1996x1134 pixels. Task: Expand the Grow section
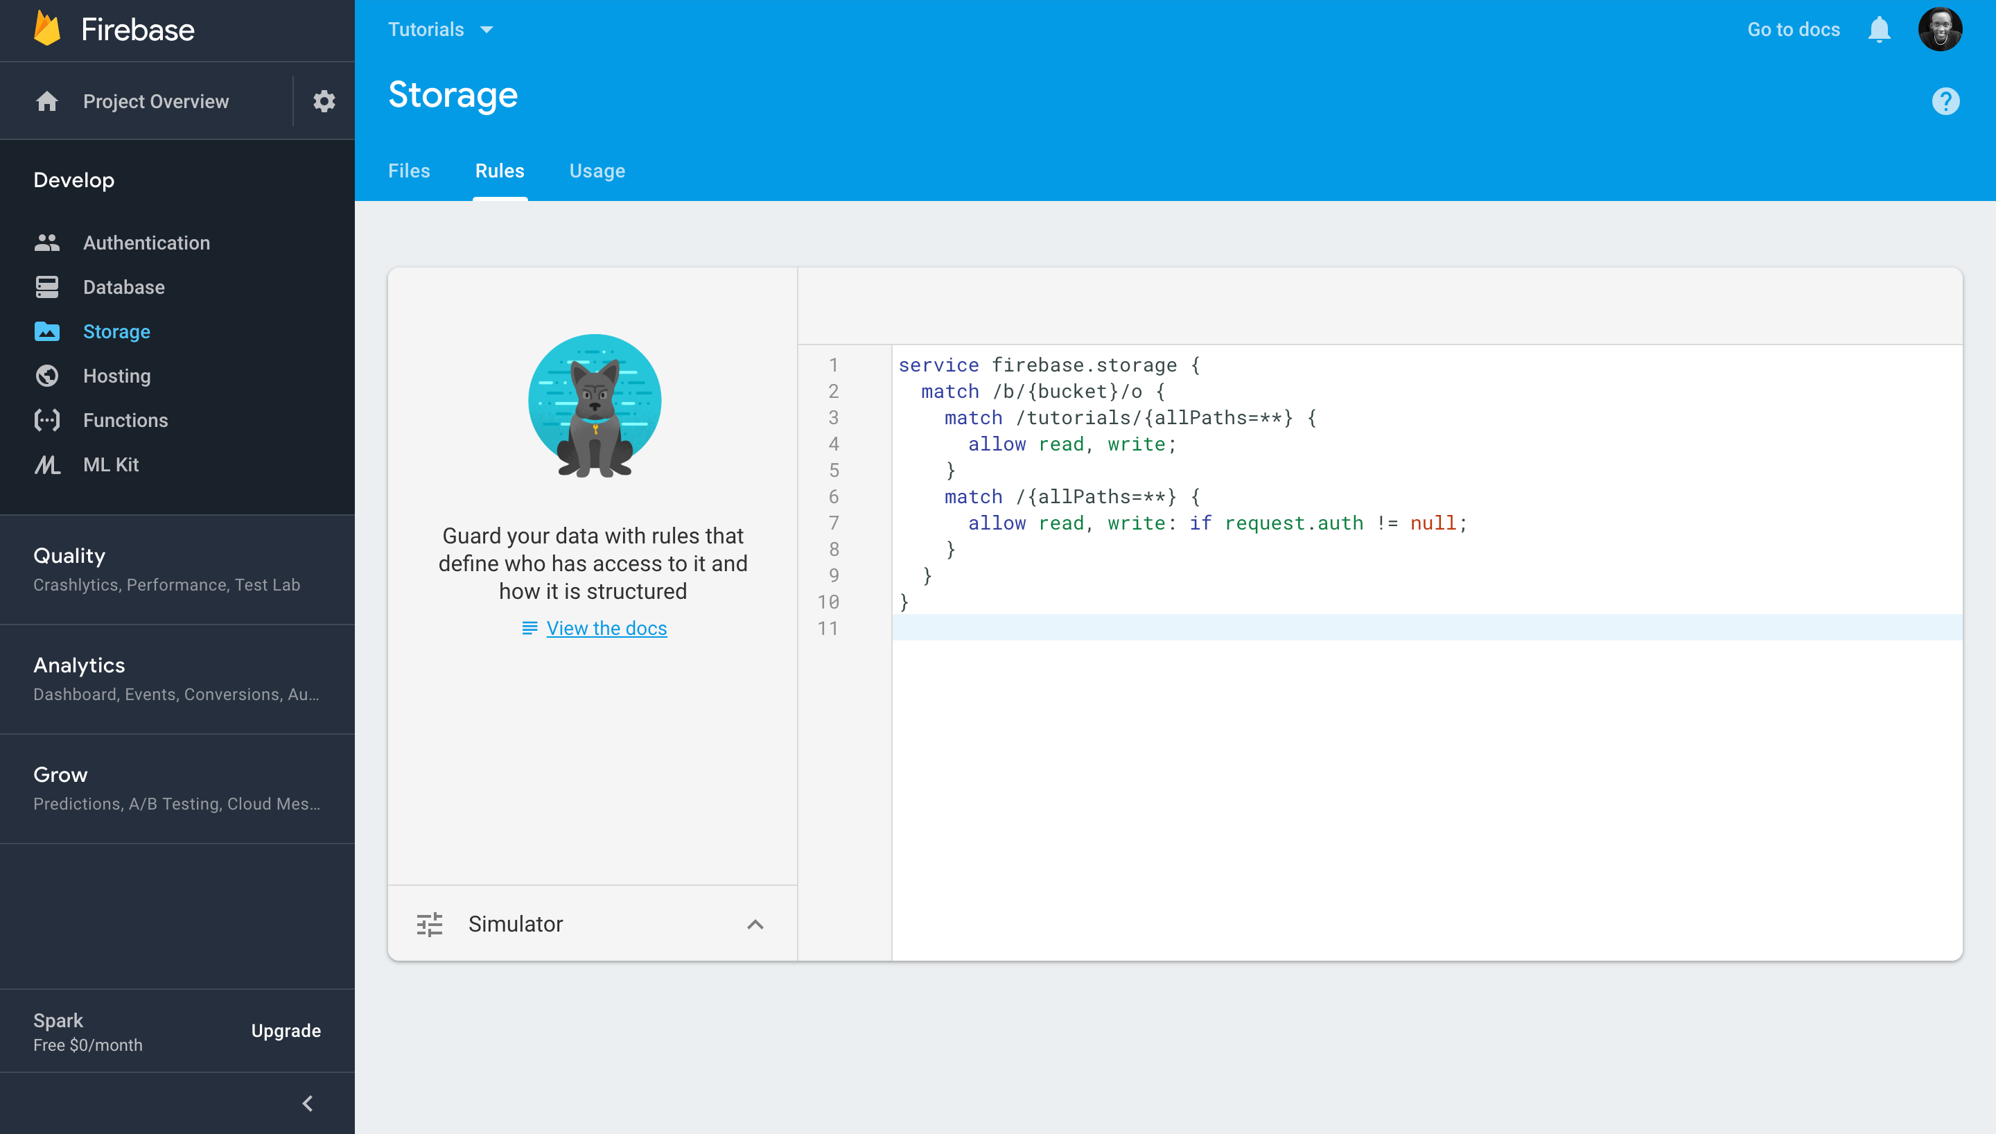click(177, 789)
